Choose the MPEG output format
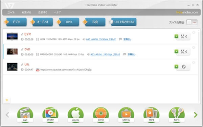 click(126, 115)
